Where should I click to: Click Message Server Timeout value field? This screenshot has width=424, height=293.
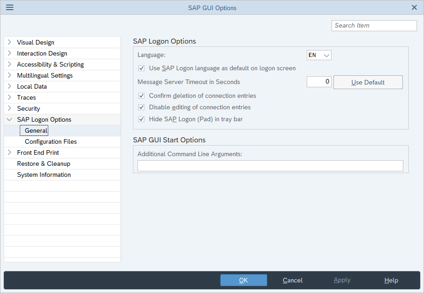[x=319, y=82]
